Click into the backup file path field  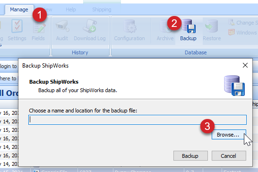(138, 120)
